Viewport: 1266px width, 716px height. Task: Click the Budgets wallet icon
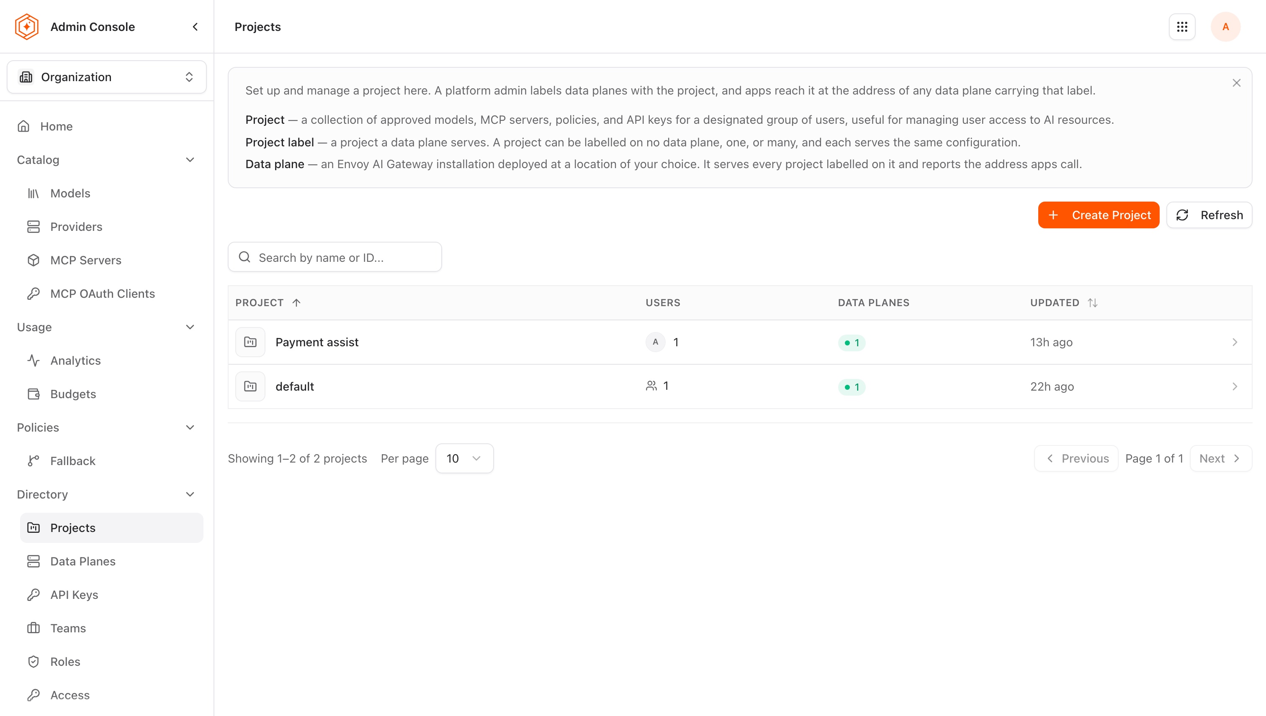tap(33, 394)
